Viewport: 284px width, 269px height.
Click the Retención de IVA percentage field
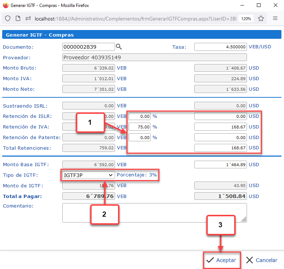140,127
